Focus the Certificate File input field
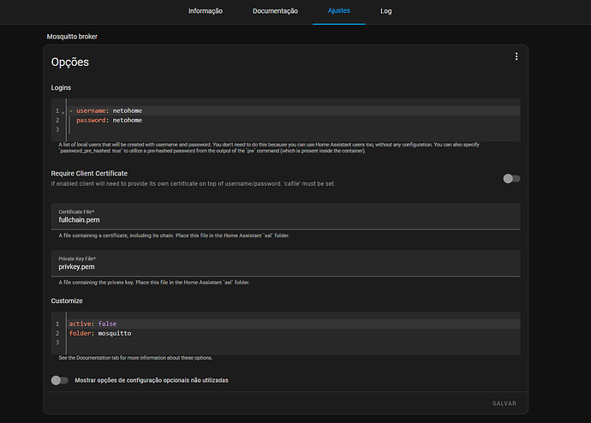The width and height of the screenshot is (591, 423). [x=286, y=217]
